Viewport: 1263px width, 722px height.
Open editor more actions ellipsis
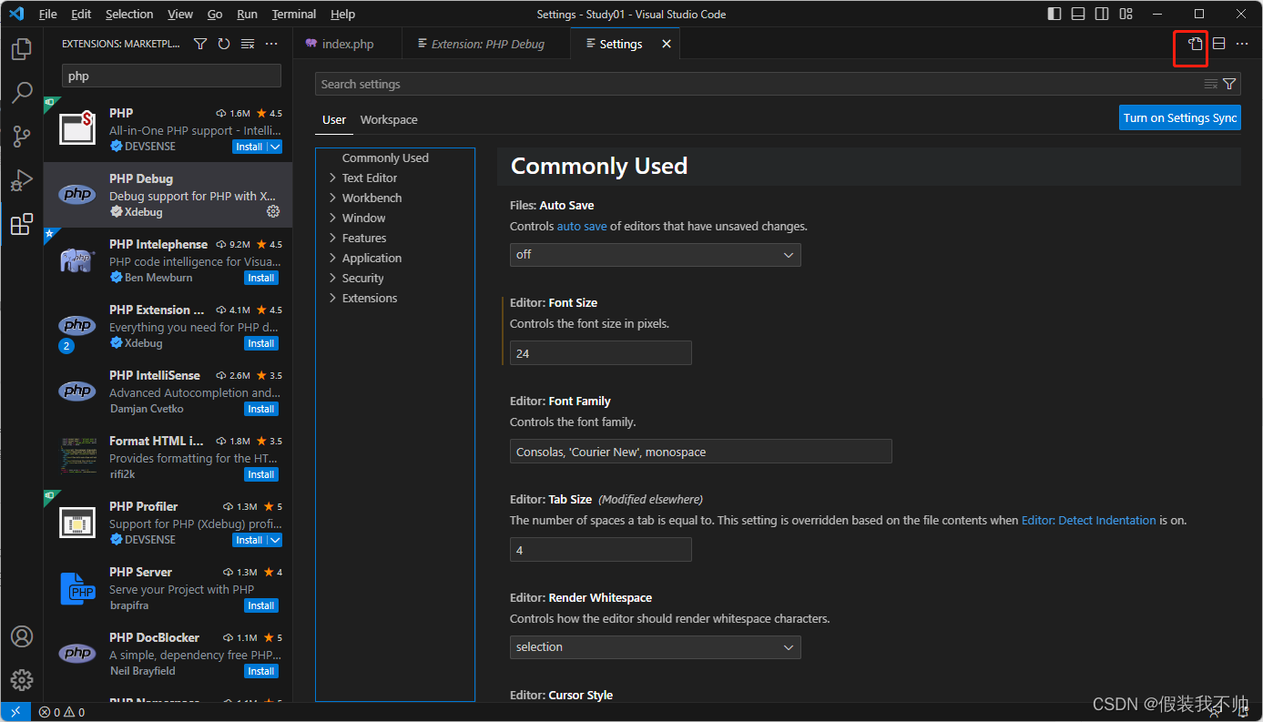[x=1242, y=44]
